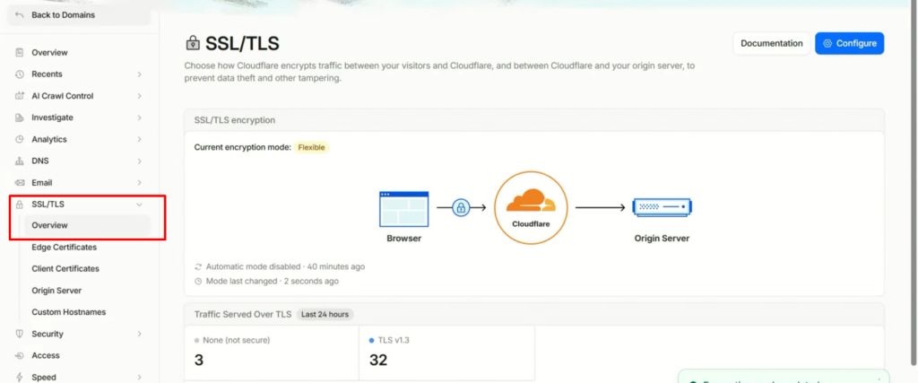Click the blue Configure button
The height and width of the screenshot is (383, 918).
pyautogui.click(x=850, y=43)
